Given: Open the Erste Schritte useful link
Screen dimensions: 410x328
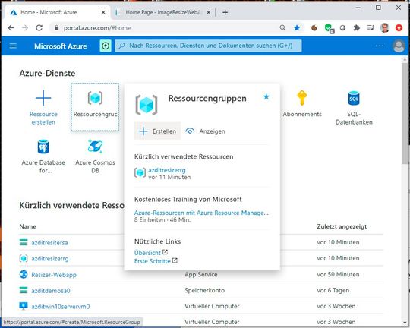Looking at the screenshot, I should [153, 261].
